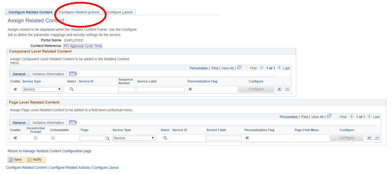Open Return to Manage Related Content Configuration page
The height and width of the screenshot is (174, 392).
coord(49,151)
